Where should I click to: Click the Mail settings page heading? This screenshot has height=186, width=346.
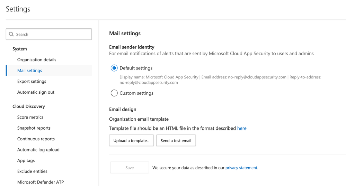125,33
